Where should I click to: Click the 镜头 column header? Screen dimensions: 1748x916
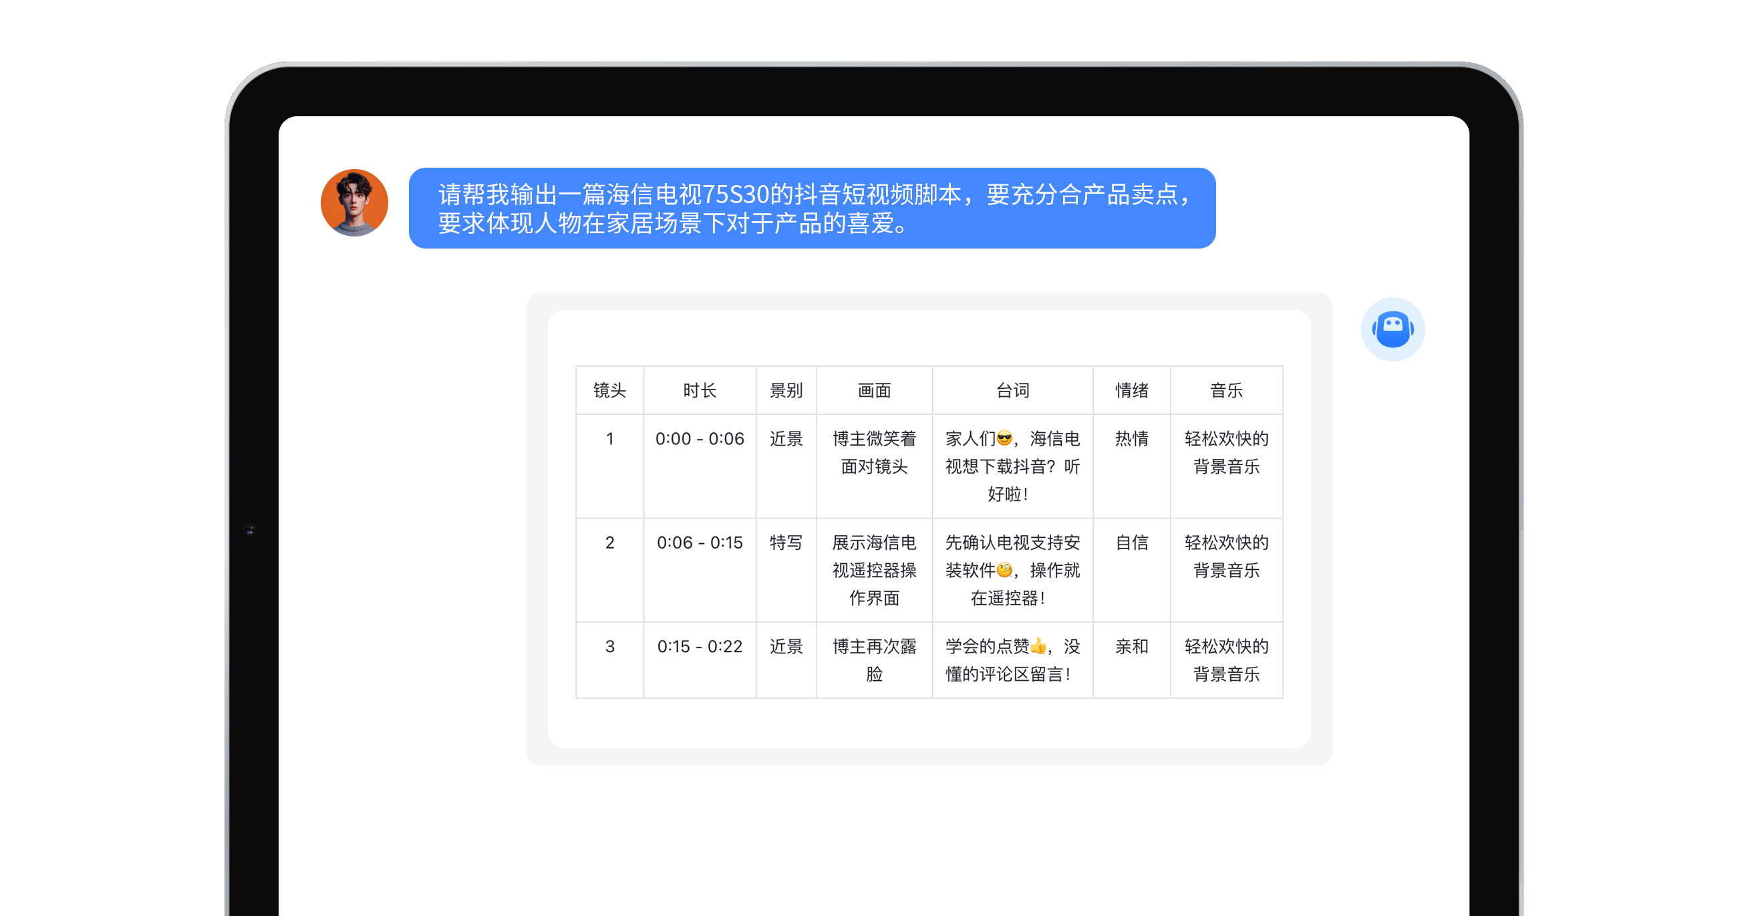(609, 390)
